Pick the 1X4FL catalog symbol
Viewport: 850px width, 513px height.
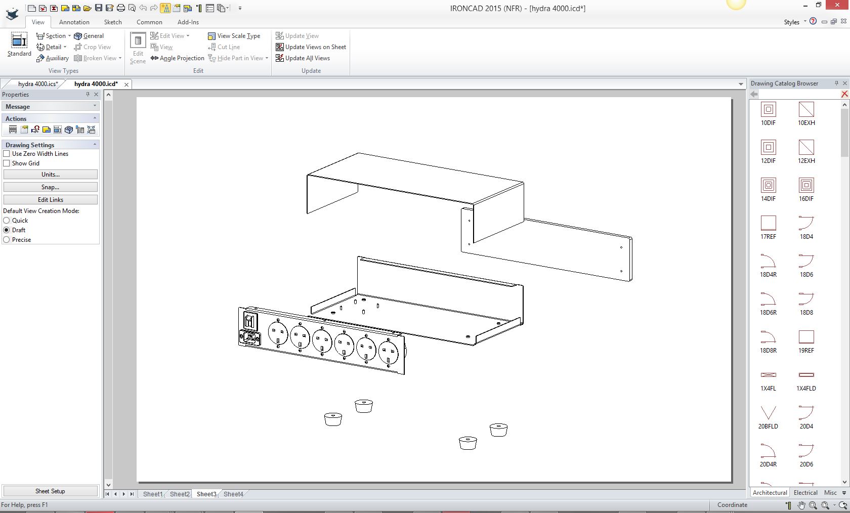coord(768,375)
